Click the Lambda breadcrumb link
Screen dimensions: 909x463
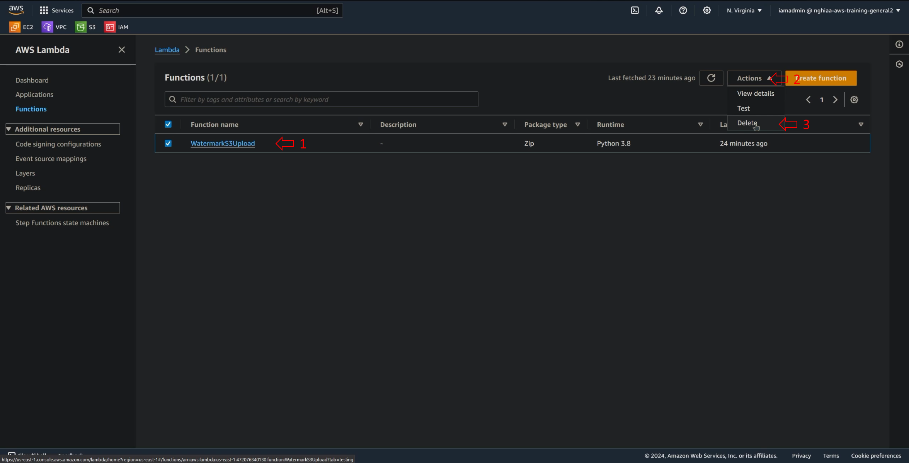(167, 50)
